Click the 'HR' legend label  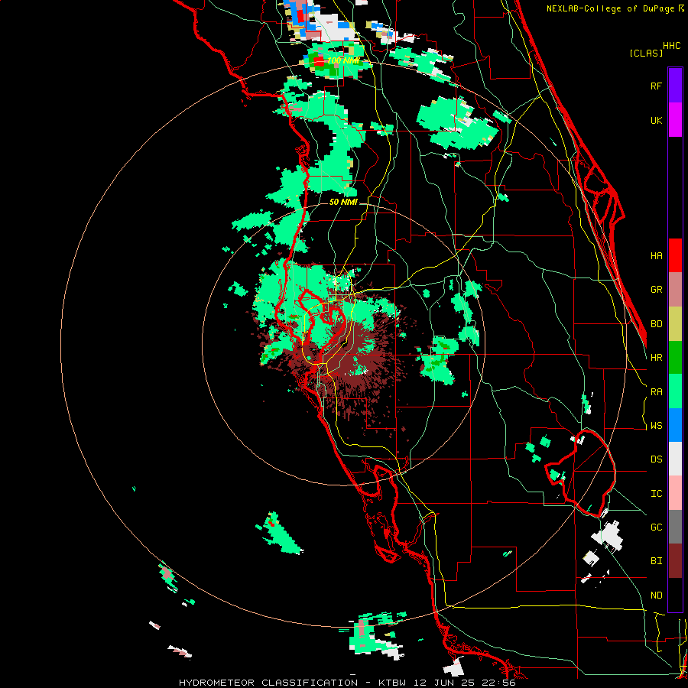pyautogui.click(x=656, y=358)
